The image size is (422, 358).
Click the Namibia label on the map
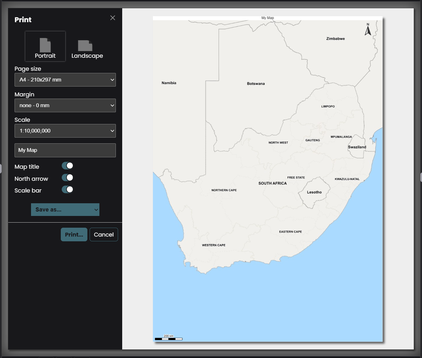click(x=169, y=83)
